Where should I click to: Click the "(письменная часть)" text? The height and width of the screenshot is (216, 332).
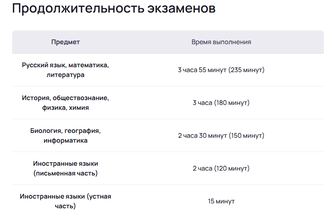[65, 173]
